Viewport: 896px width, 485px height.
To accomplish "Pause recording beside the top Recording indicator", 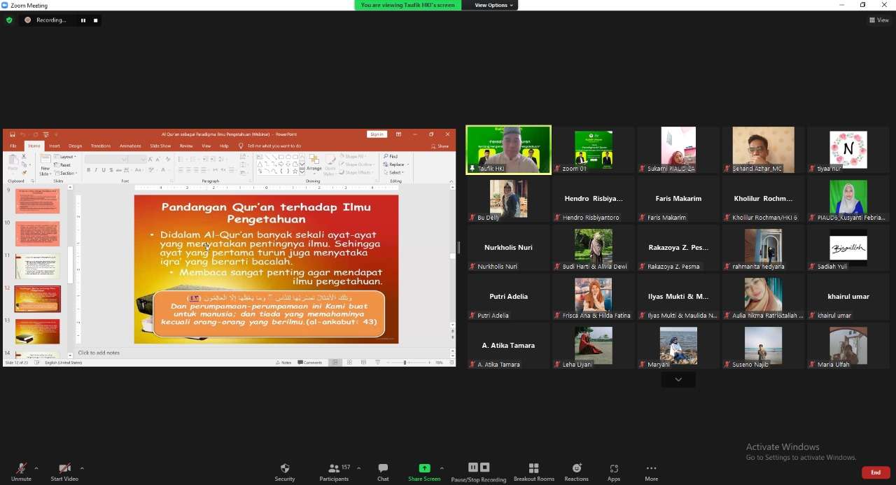I will point(83,20).
